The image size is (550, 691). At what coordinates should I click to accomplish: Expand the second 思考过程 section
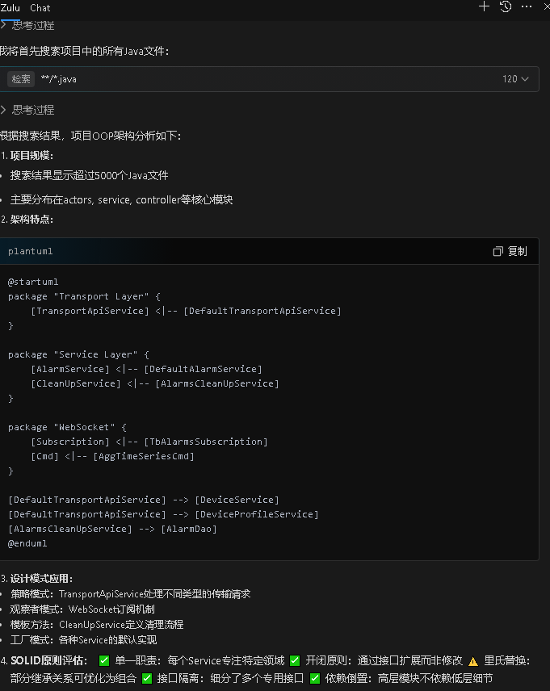28,110
